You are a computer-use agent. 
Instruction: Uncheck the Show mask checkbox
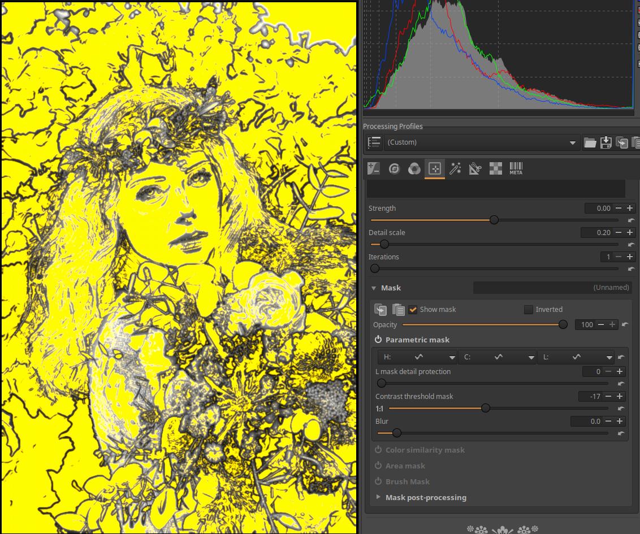pos(413,310)
